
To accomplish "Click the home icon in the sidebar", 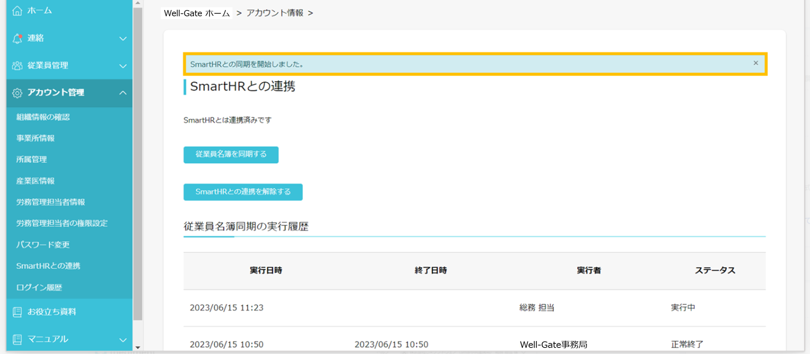I will click(x=17, y=11).
